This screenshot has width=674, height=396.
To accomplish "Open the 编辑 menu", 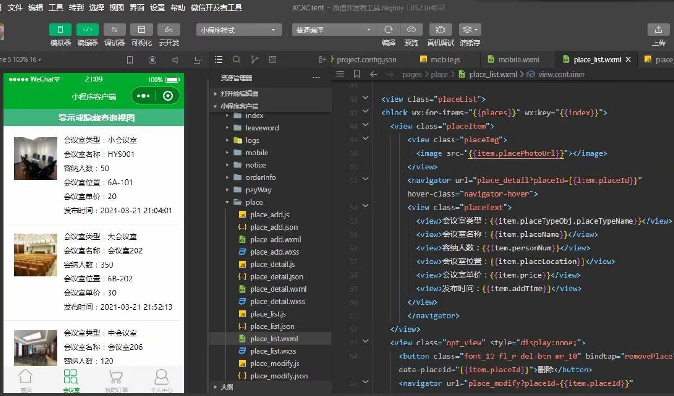I will 35,7.
